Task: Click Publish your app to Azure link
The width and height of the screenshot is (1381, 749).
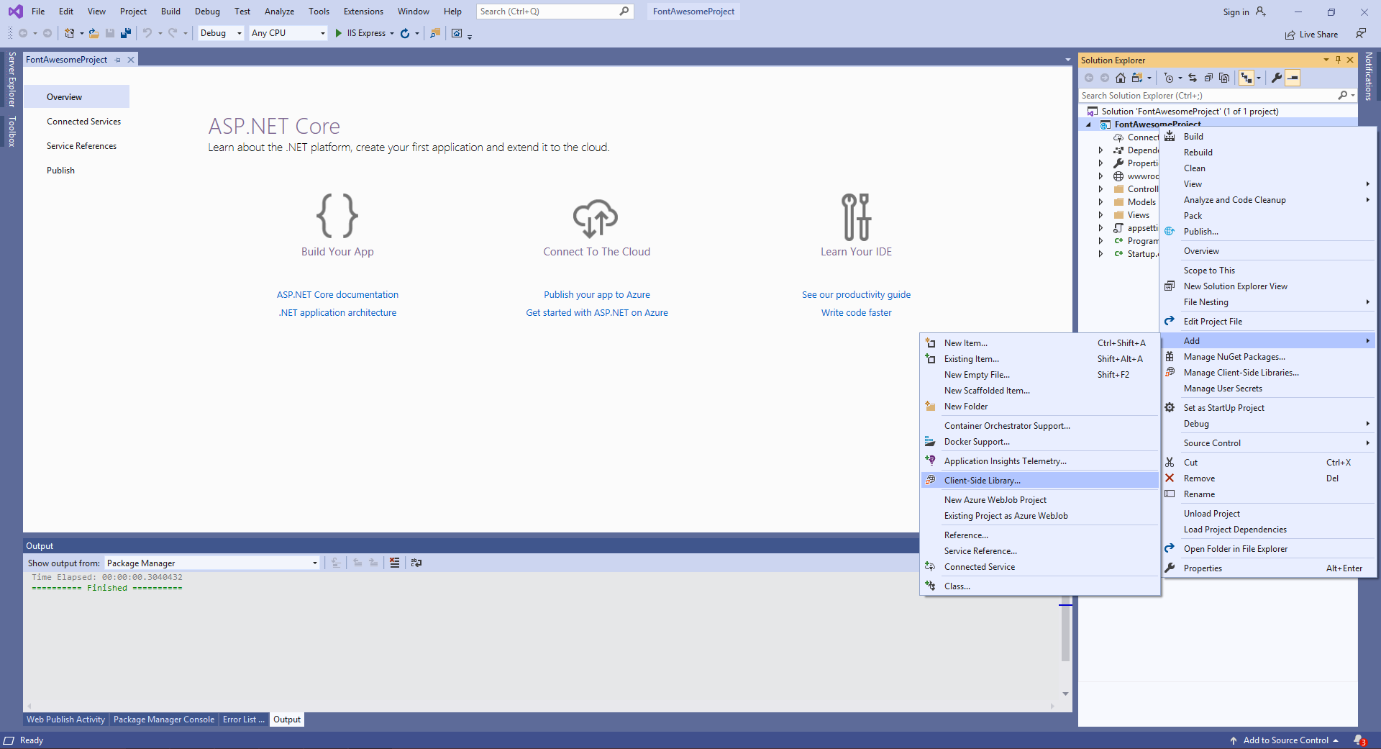Action: tap(597, 295)
